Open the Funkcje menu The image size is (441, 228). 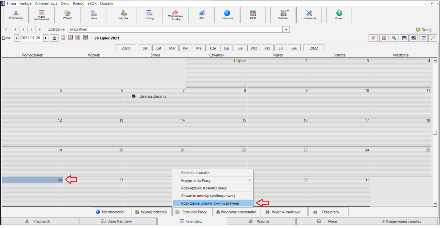pyautogui.click(x=25, y=3)
